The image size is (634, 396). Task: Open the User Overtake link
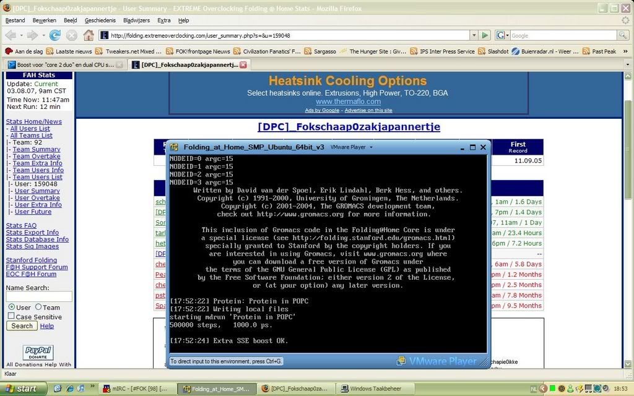click(x=37, y=197)
